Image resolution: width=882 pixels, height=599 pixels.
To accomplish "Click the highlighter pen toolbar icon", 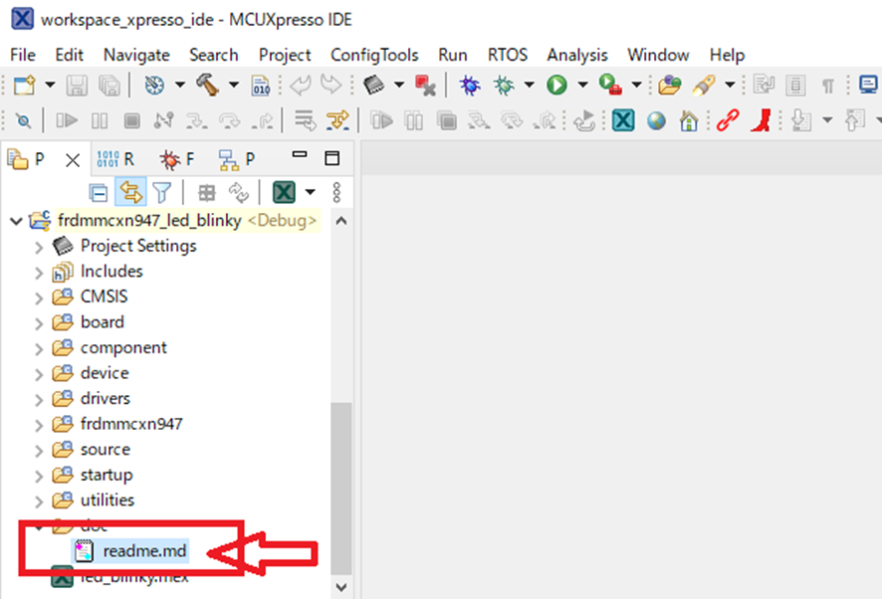I will pos(703,85).
